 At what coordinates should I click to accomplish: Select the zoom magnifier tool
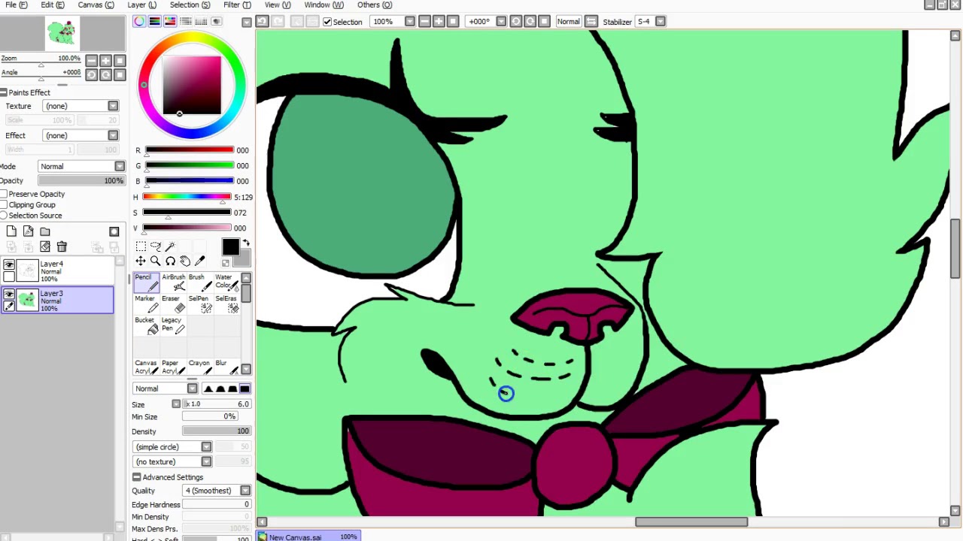coord(155,261)
